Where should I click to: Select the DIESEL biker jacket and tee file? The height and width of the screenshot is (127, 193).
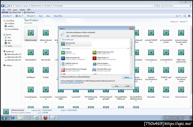(x=181, y=55)
